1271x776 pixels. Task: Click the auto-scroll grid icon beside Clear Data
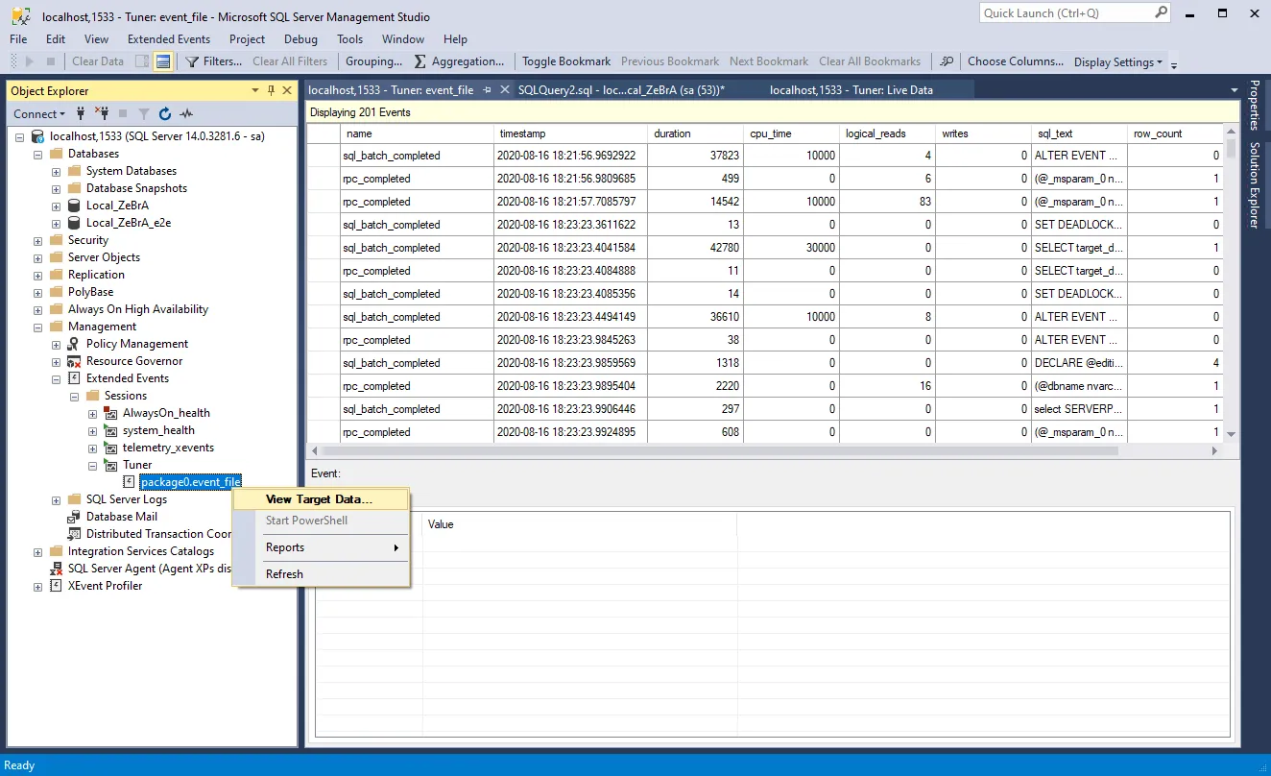pyautogui.click(x=142, y=61)
